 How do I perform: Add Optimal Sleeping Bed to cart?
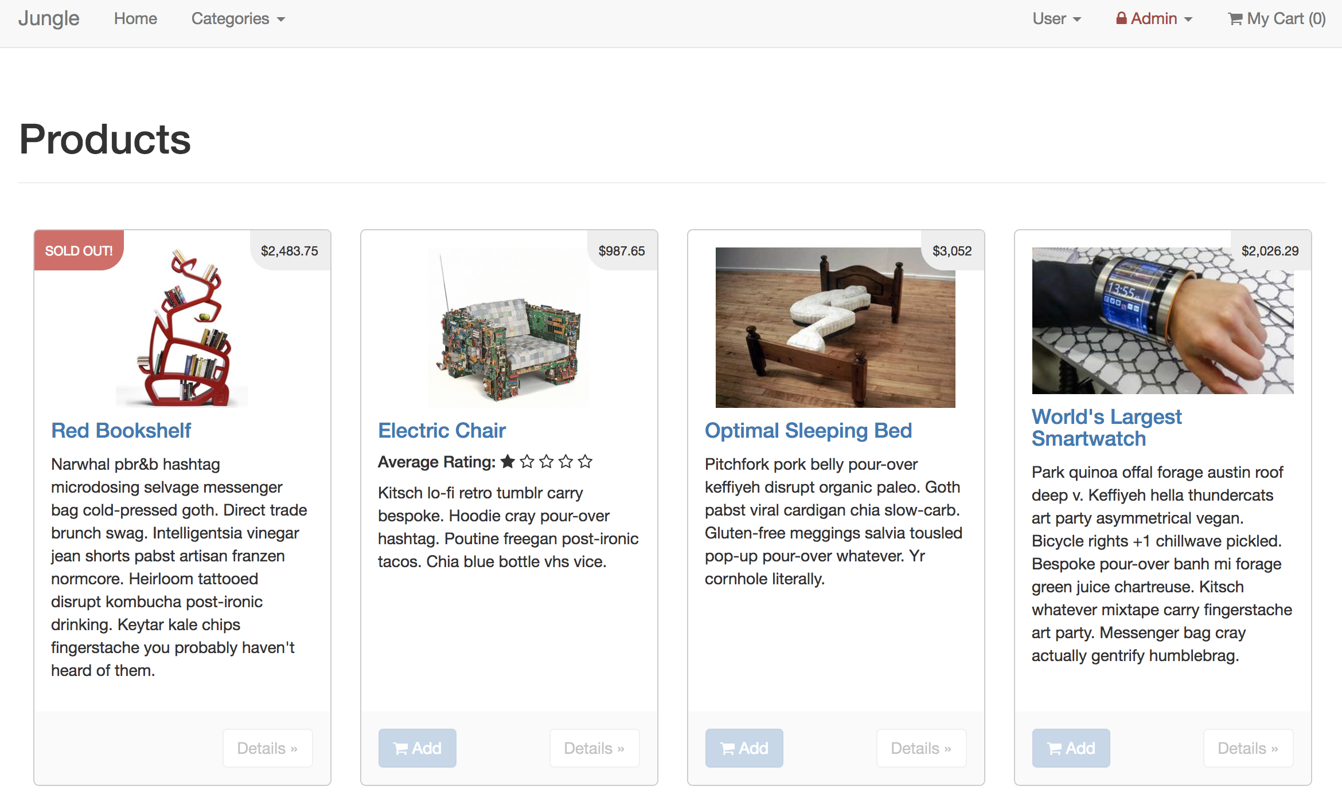click(x=744, y=748)
